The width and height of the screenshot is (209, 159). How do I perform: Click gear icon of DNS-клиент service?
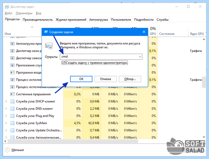pyautogui.click(x=13, y=108)
